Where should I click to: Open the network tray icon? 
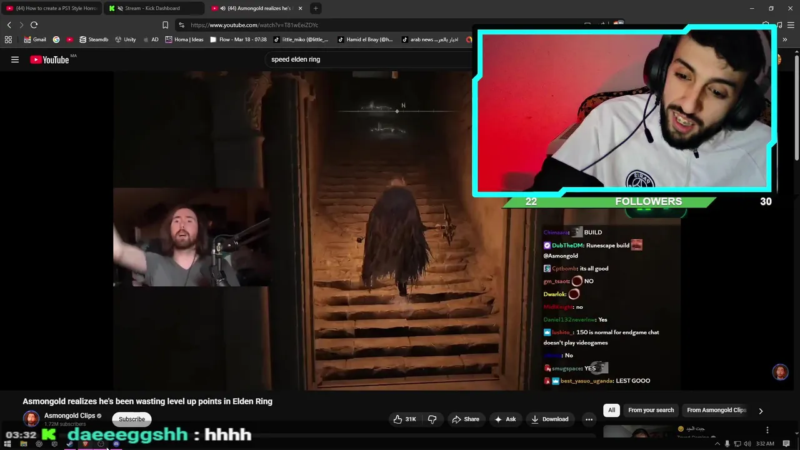pyautogui.click(x=737, y=444)
